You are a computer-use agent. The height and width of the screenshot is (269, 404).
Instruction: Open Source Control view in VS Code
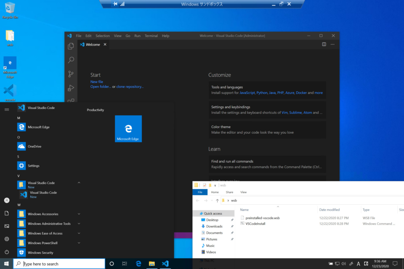[x=71, y=74]
